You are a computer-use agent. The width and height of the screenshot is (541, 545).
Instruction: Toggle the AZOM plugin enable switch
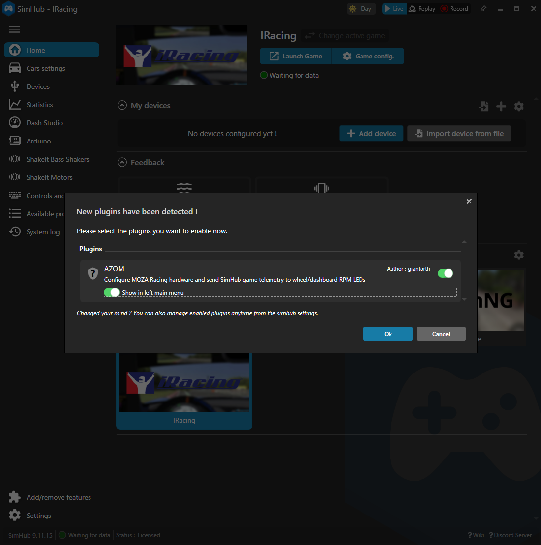[x=445, y=273]
